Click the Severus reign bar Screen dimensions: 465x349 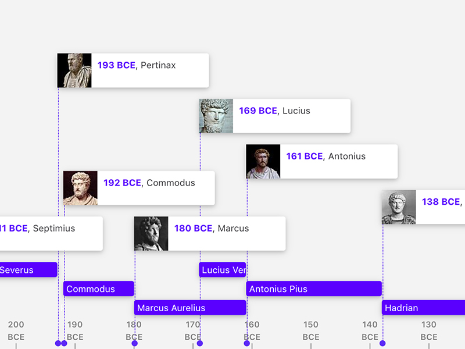tap(28, 270)
